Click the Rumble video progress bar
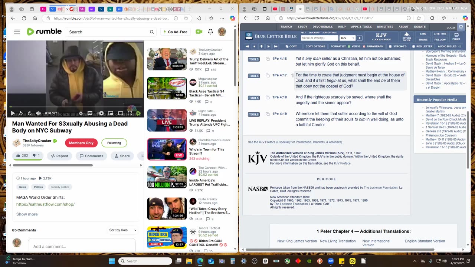The height and width of the screenshot is (267, 475). tap(75, 107)
